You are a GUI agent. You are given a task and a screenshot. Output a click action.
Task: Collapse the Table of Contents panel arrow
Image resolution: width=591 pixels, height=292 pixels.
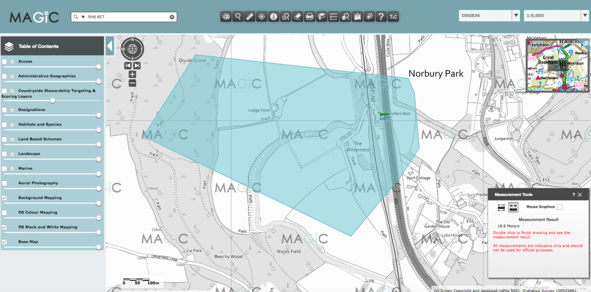click(110, 46)
